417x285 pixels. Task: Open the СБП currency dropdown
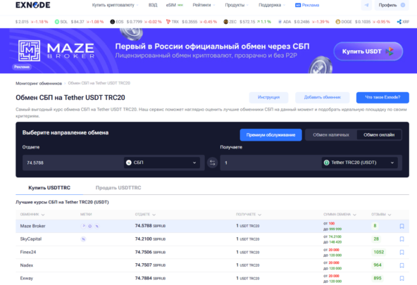coord(162,163)
